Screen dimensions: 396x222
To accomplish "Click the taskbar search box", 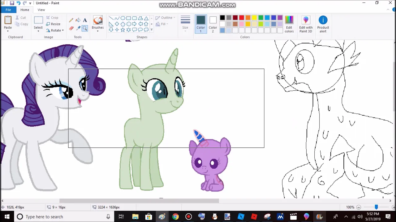I will [x=64, y=217].
